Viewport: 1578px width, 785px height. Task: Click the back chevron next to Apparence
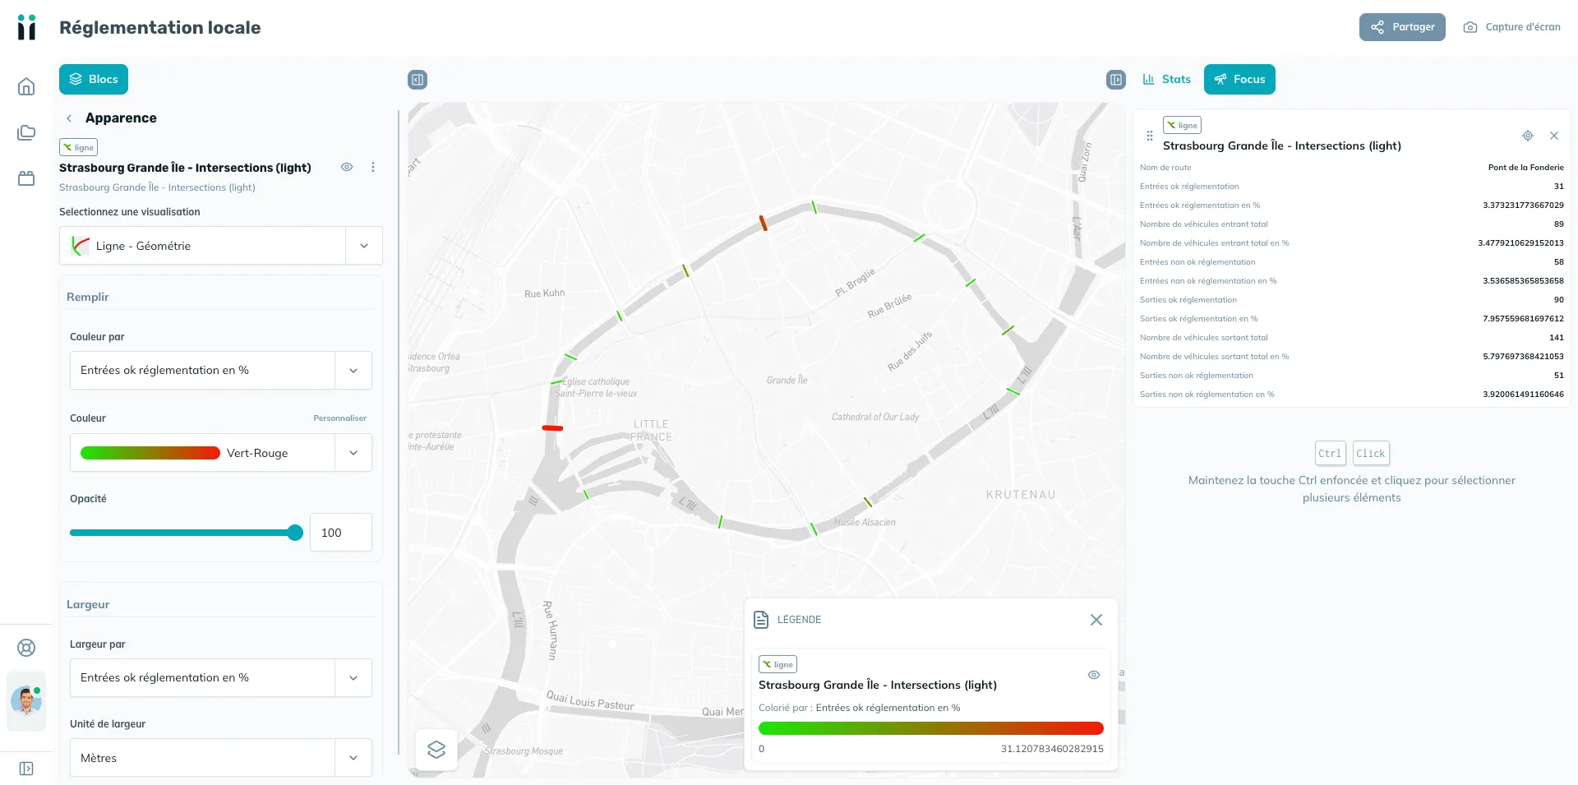[x=69, y=118]
